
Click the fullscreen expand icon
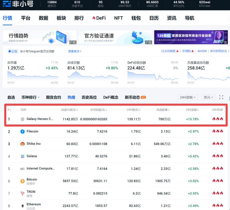221,97
